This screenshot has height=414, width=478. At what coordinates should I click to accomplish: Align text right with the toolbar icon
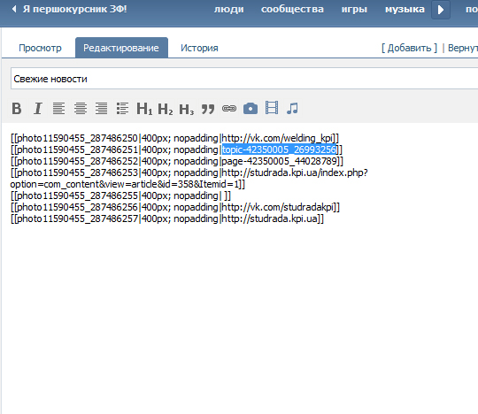101,108
